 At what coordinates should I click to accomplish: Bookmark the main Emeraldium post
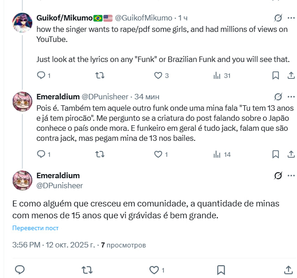coord(220,269)
